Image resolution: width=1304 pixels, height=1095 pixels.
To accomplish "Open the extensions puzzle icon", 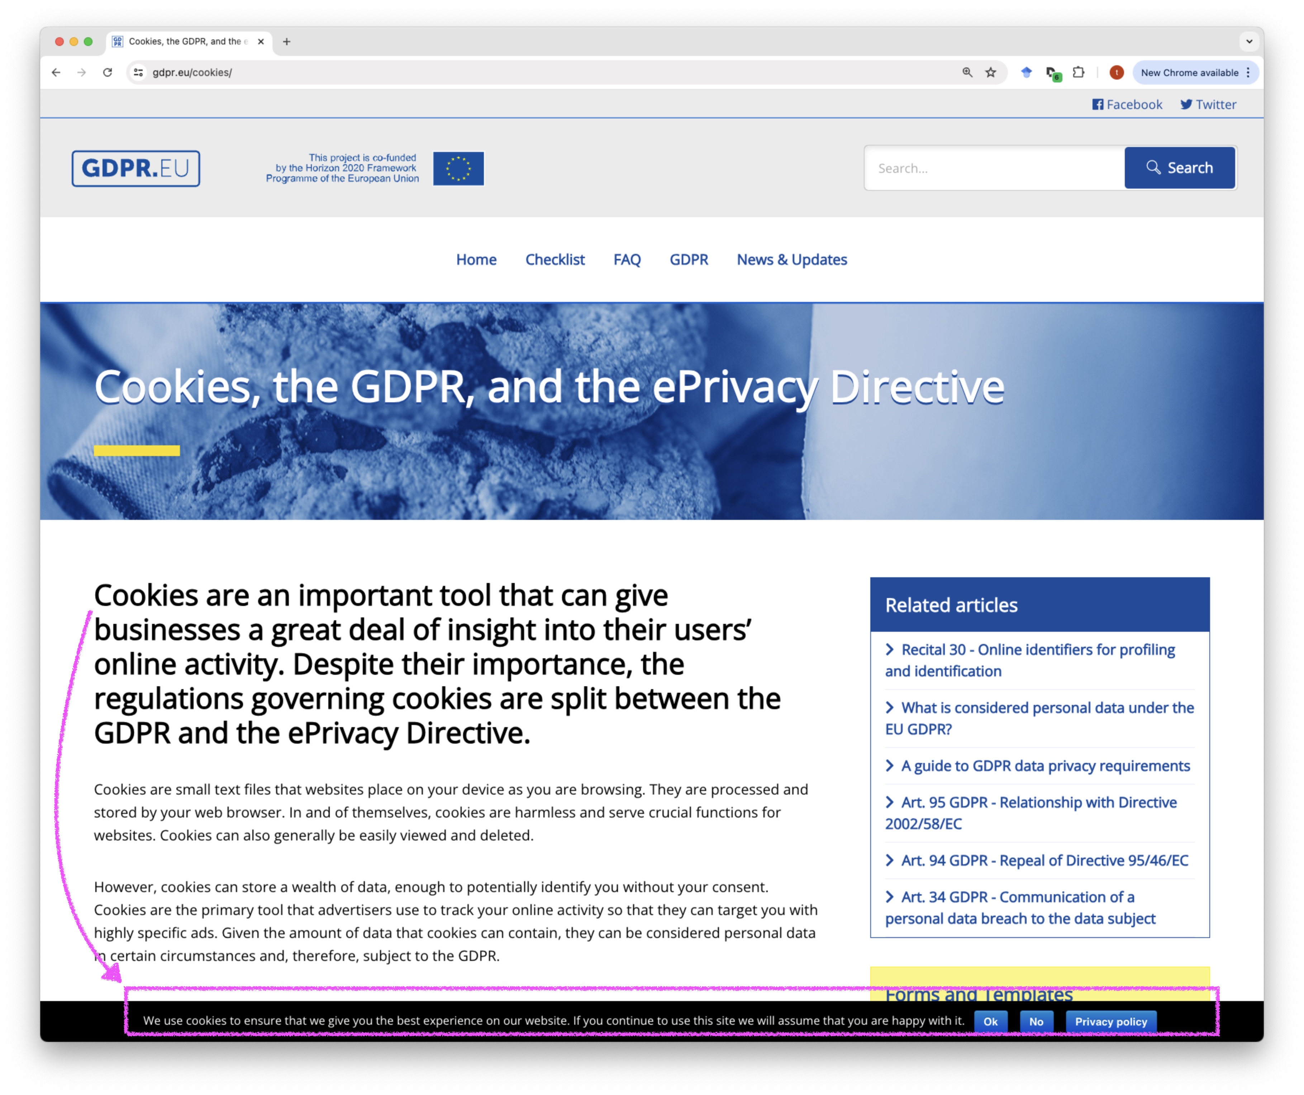I will [x=1079, y=73].
